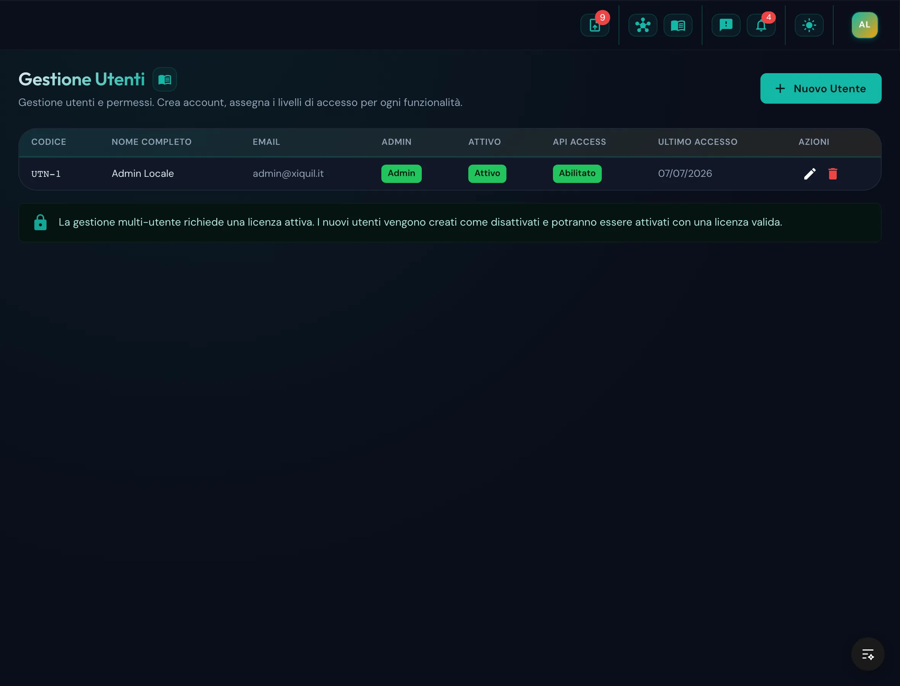Open the feedback chat bubble icon

pos(726,25)
